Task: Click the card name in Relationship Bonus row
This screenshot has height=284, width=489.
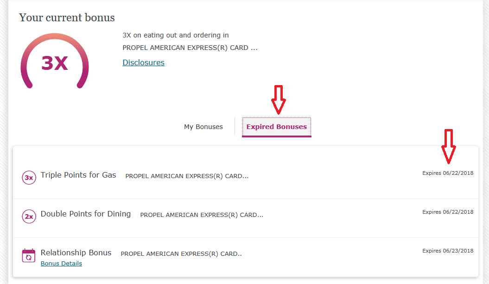Action: tap(181, 254)
